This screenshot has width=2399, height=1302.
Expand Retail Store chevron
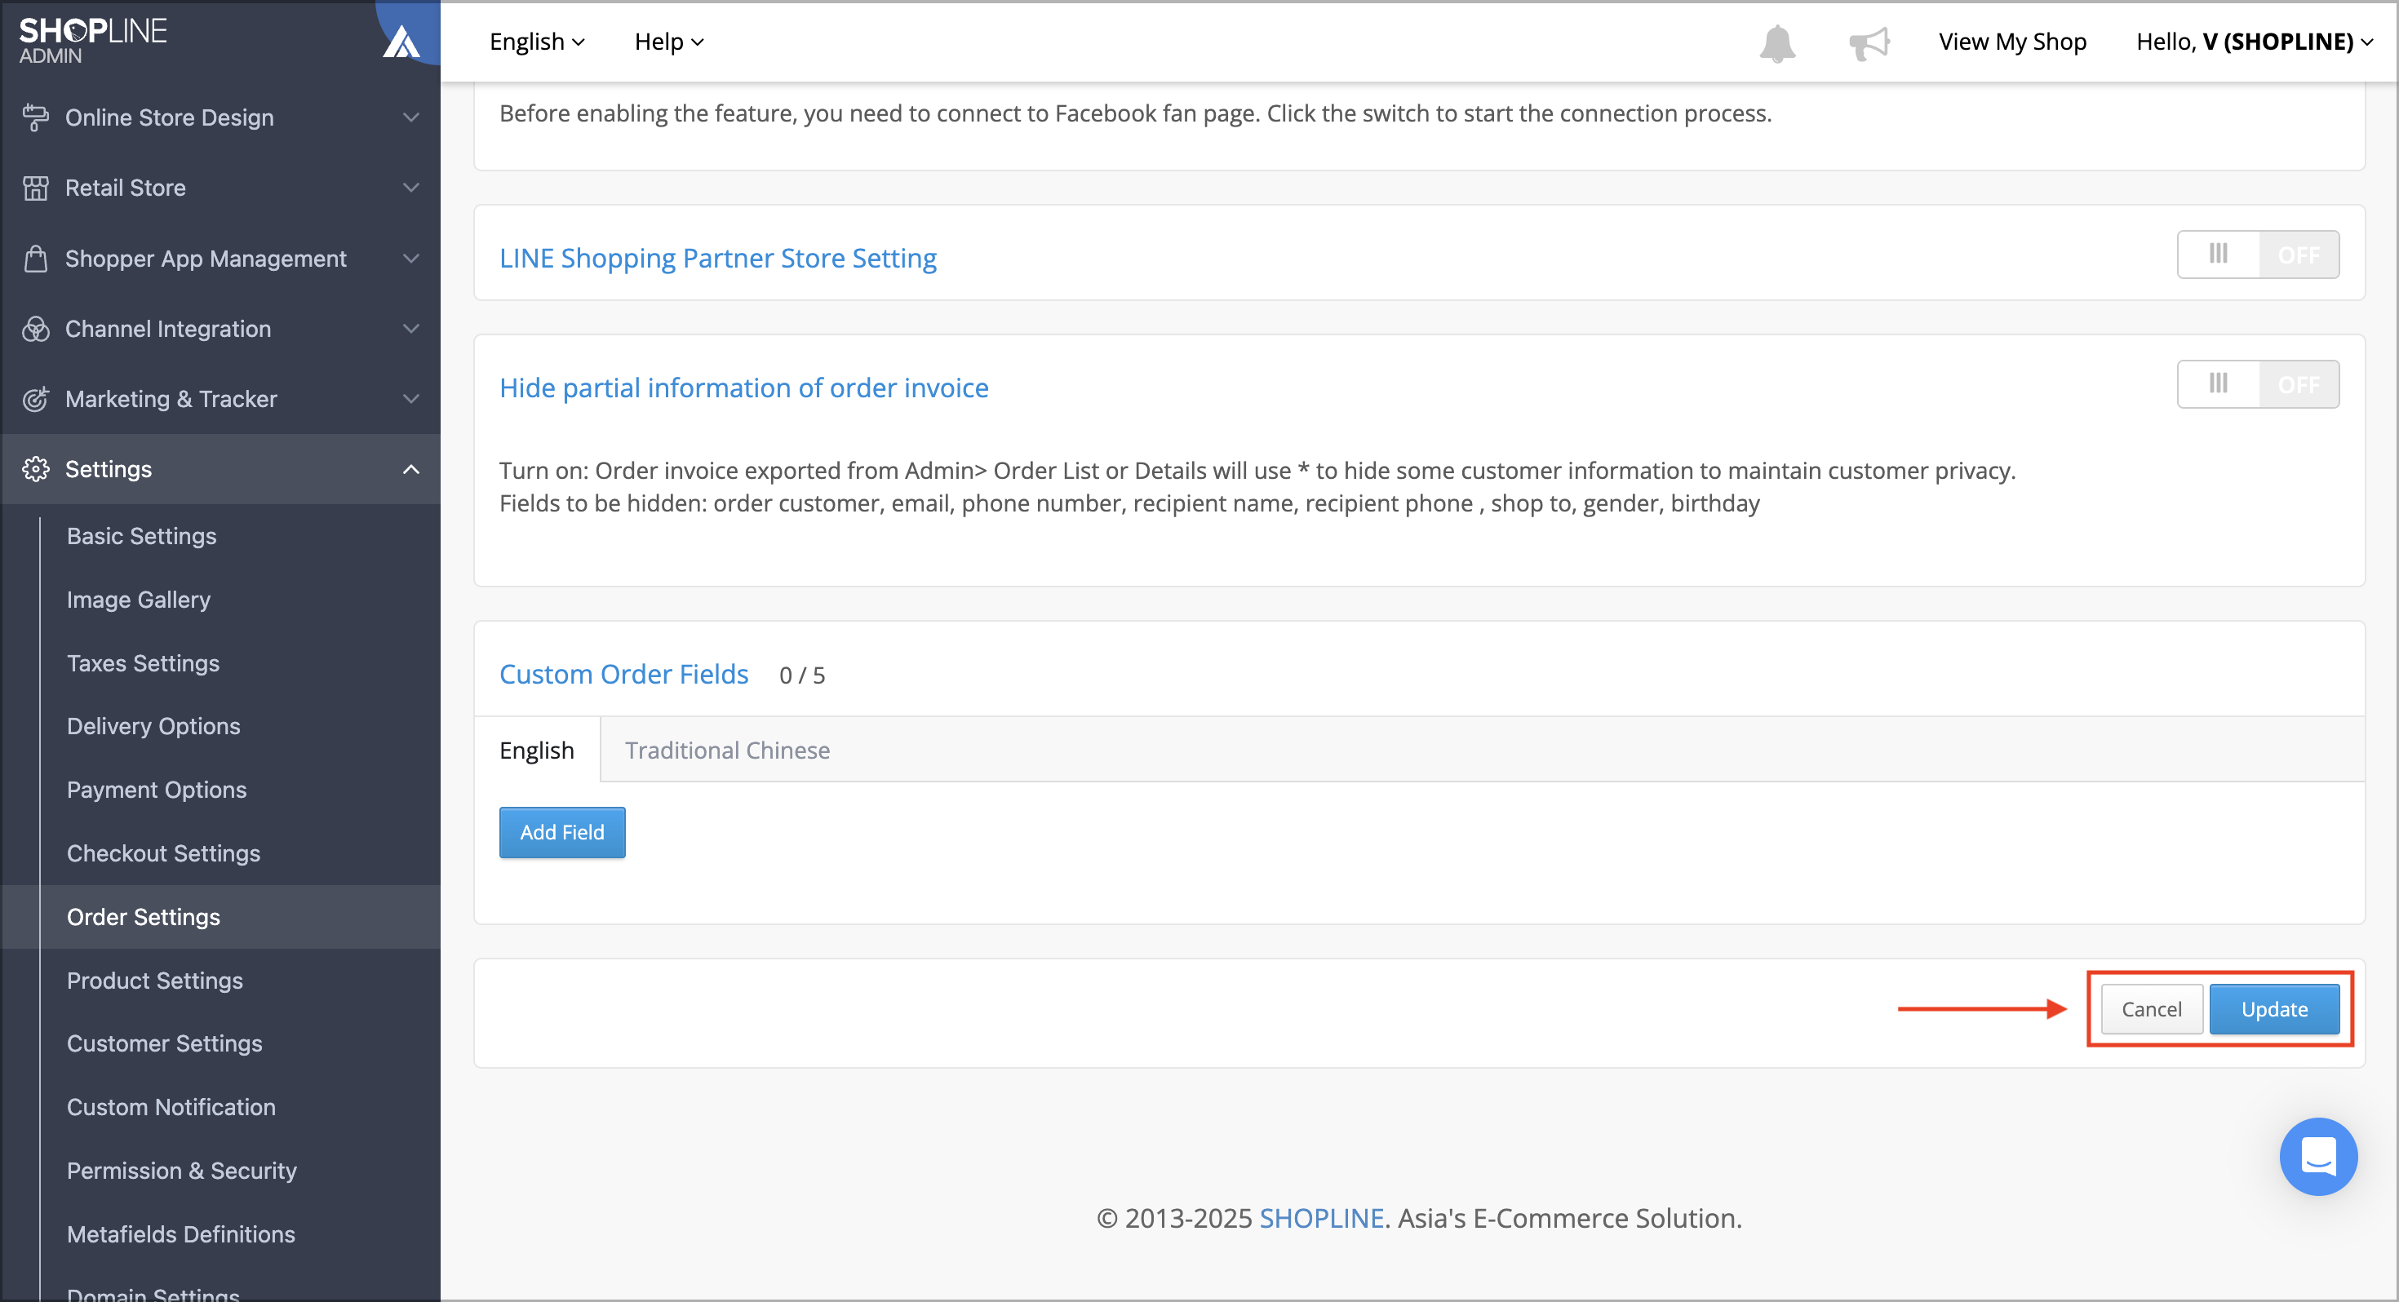410,188
